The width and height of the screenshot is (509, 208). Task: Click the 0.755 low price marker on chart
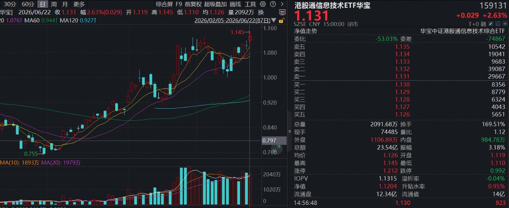coord(31,154)
